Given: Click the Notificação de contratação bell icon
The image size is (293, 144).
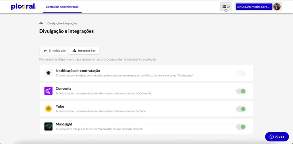Looking at the screenshot, I should point(48,73).
